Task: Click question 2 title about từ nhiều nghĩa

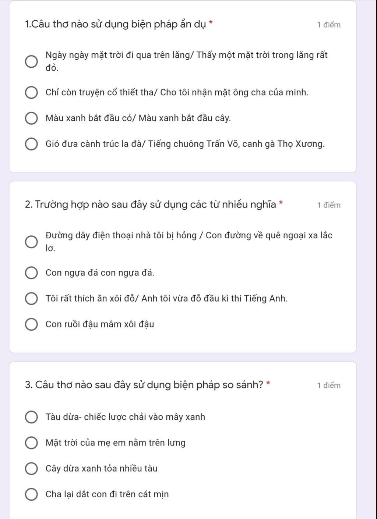Action: coord(151,205)
